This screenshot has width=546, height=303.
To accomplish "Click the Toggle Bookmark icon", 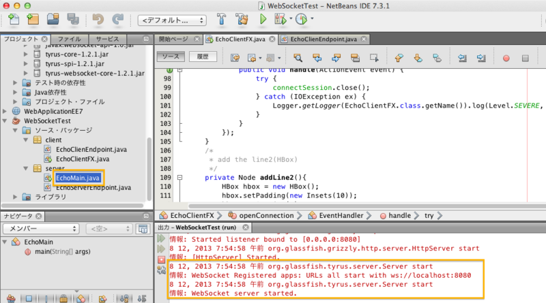I will [x=437, y=58].
